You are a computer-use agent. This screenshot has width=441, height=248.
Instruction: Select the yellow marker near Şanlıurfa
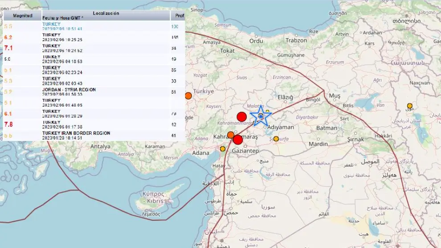[276, 139]
